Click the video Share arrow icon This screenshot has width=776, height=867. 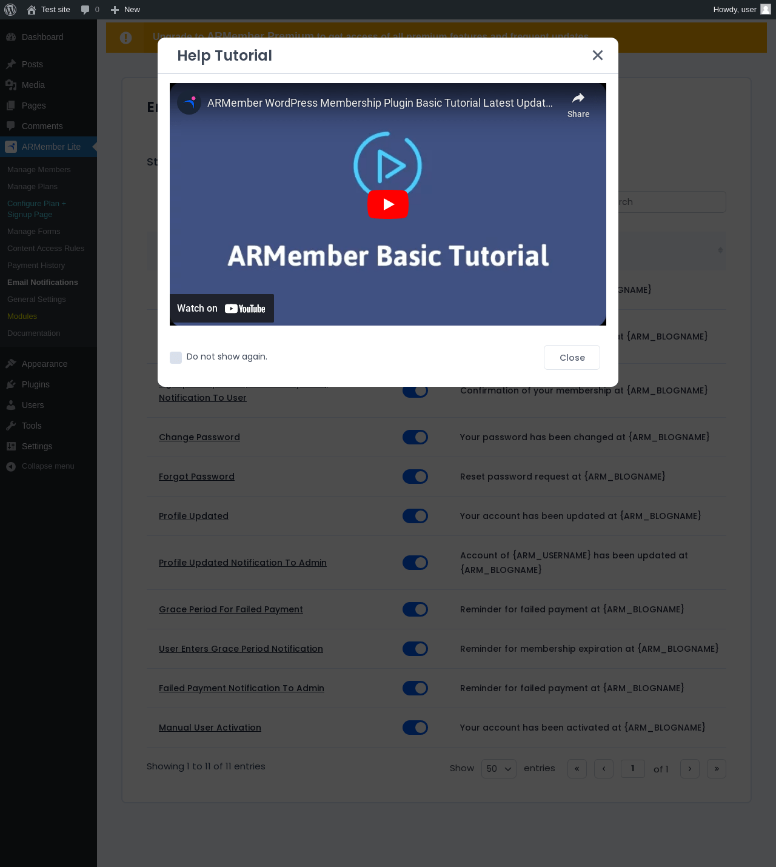578,98
